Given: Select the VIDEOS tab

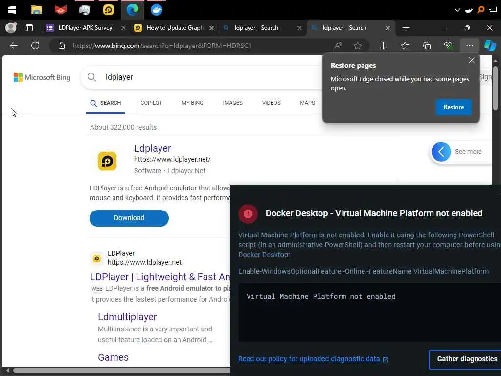Looking at the screenshot, I should tap(271, 103).
